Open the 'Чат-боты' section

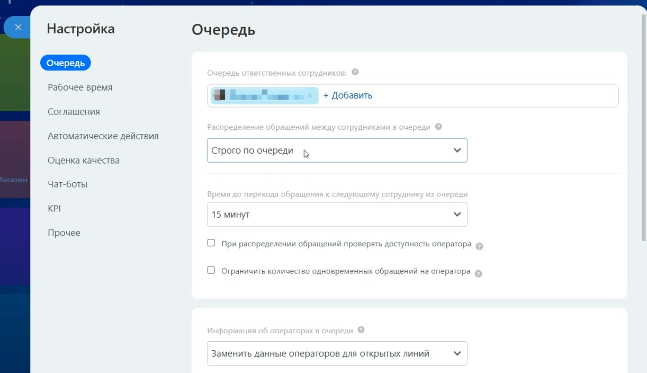(68, 184)
